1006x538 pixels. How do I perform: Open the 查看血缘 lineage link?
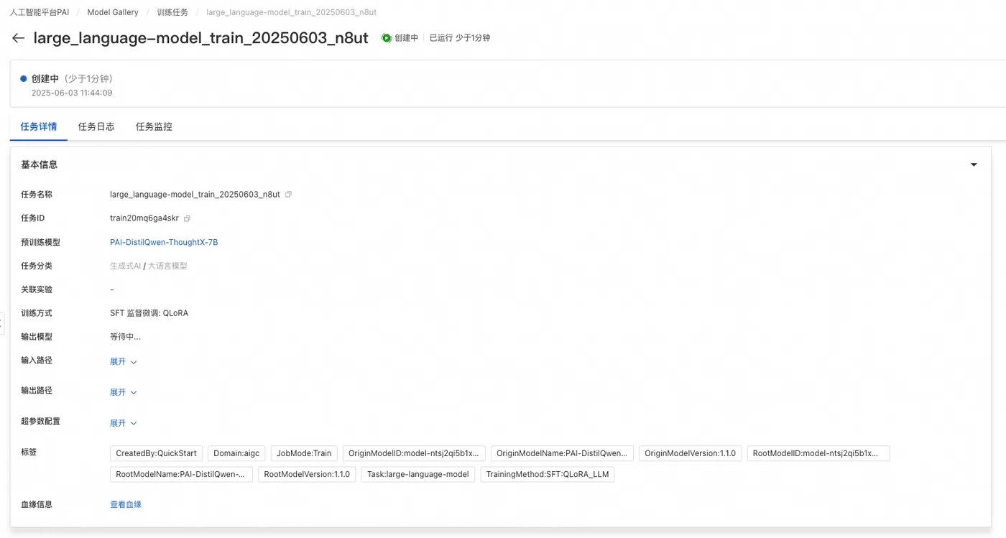(x=126, y=504)
